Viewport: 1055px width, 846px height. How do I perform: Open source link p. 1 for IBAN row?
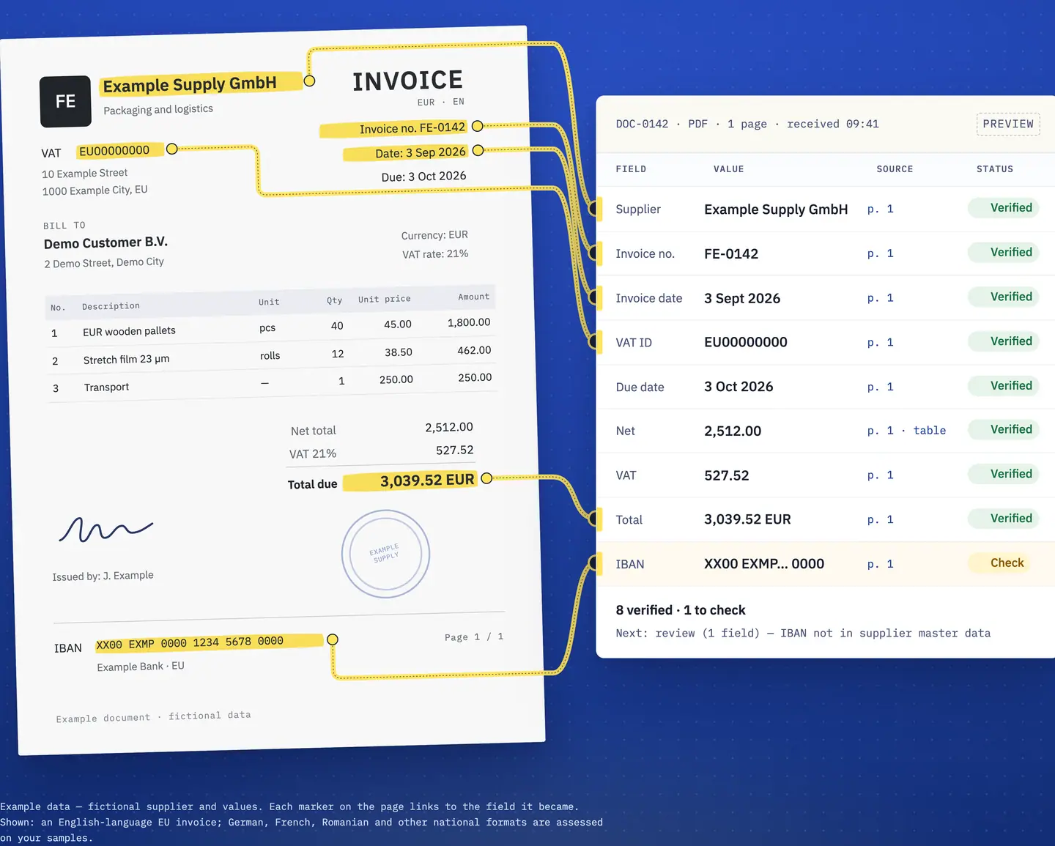coord(880,564)
